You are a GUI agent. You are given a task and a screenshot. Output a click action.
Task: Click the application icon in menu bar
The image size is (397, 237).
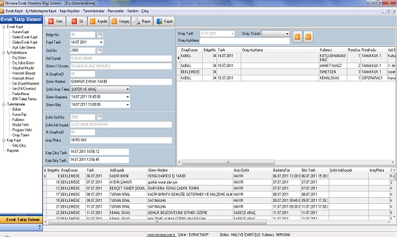[x=2, y=11]
